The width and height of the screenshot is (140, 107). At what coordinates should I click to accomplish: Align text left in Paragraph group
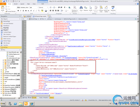point(51,11)
